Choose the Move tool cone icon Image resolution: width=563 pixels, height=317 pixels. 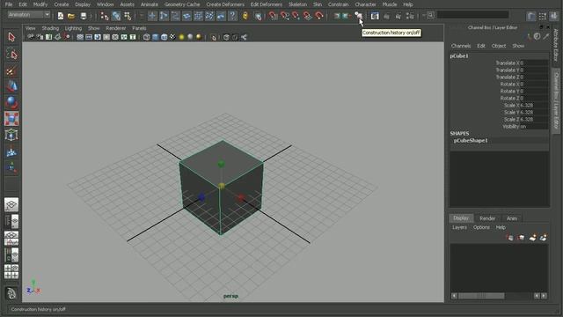click(11, 86)
